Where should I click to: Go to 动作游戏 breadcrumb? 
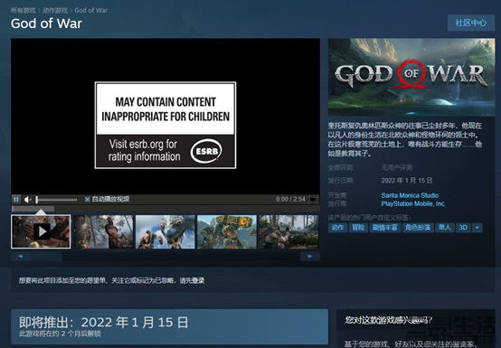click(x=55, y=10)
